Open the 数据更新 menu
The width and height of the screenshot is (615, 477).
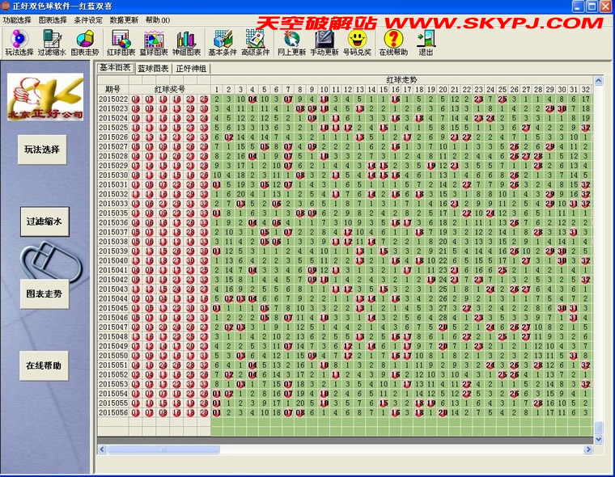click(x=124, y=19)
